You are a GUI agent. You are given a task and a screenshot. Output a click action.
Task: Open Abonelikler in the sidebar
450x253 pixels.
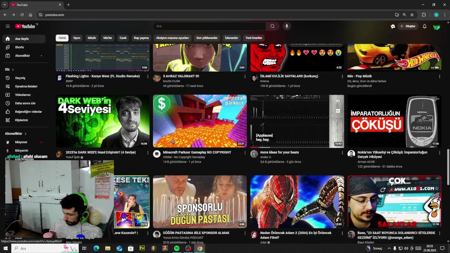24,56
